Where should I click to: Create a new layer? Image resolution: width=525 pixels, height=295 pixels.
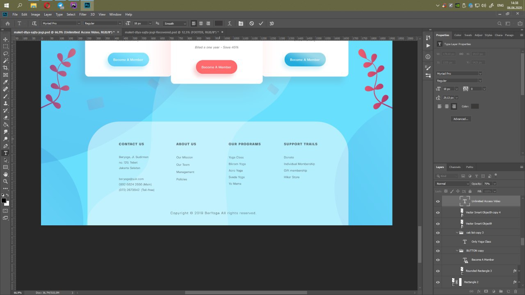click(x=508, y=291)
